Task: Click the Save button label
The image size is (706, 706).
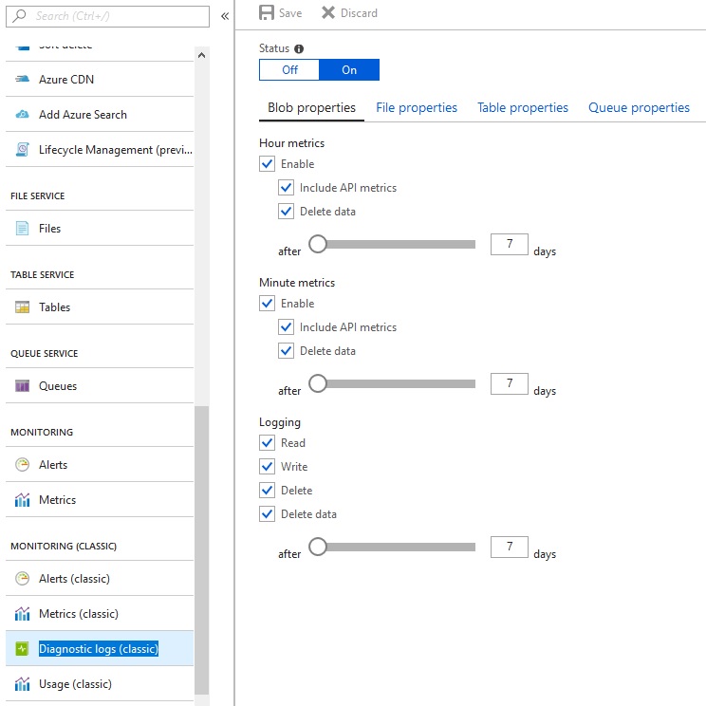Action: click(290, 13)
